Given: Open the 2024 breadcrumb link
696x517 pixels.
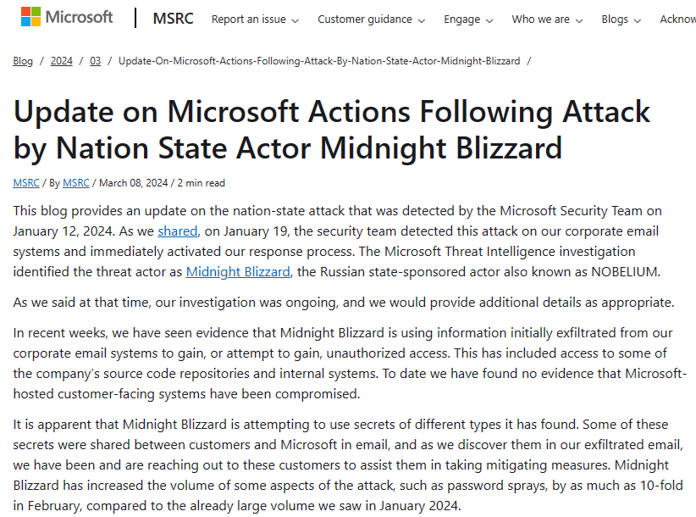Looking at the screenshot, I should tap(61, 61).
